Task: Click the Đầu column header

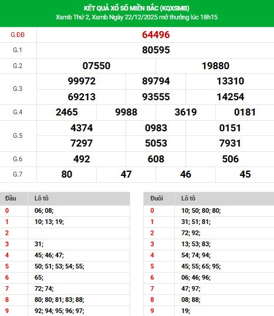Action: click(11, 198)
